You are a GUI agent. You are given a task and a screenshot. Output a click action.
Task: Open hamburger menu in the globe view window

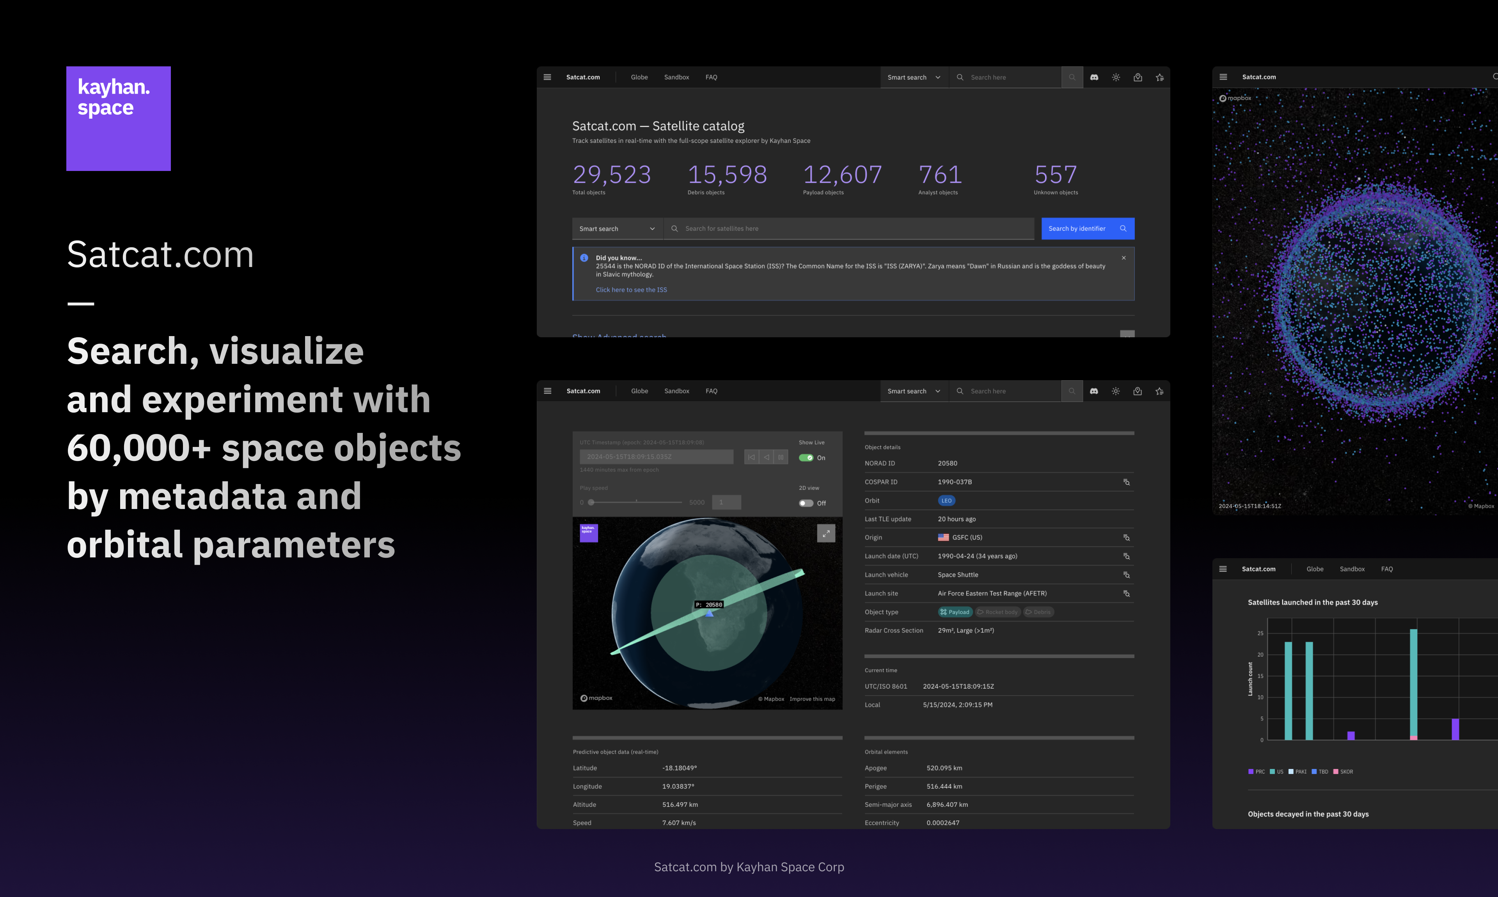(x=1223, y=77)
